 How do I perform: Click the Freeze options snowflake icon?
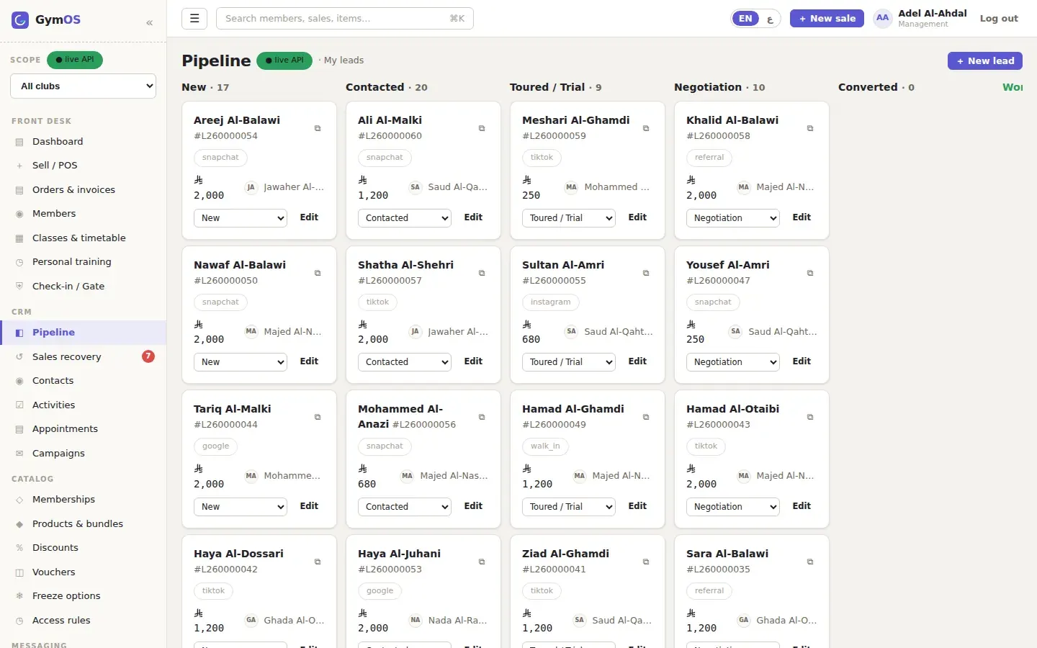point(19,596)
